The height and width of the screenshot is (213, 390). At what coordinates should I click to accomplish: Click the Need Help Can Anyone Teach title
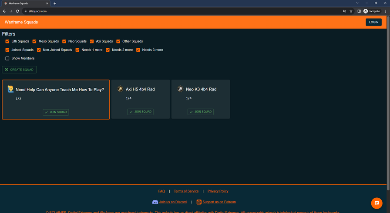click(60, 90)
